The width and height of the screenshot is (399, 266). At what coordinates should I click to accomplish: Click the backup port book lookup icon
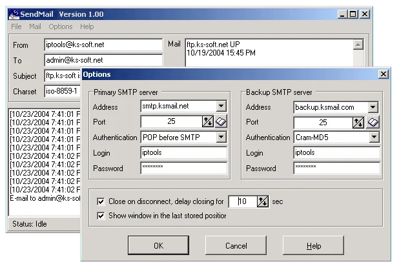(373, 122)
